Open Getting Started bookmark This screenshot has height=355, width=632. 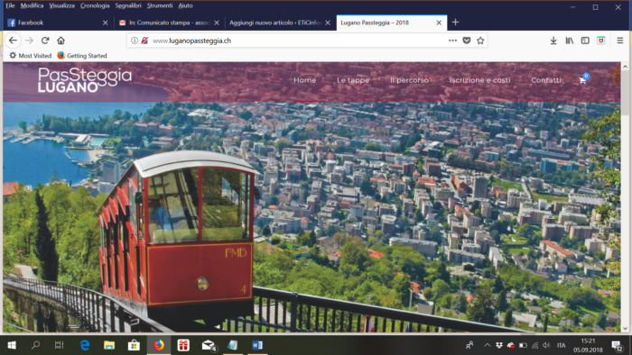82,56
